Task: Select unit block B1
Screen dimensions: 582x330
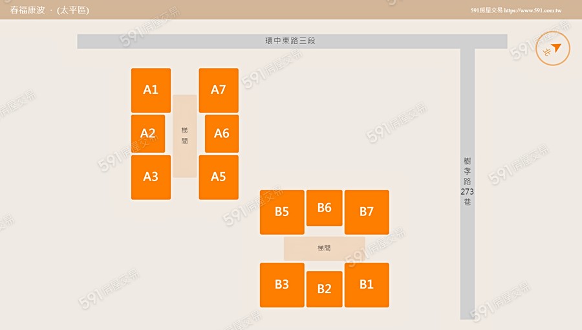Action: [367, 285]
